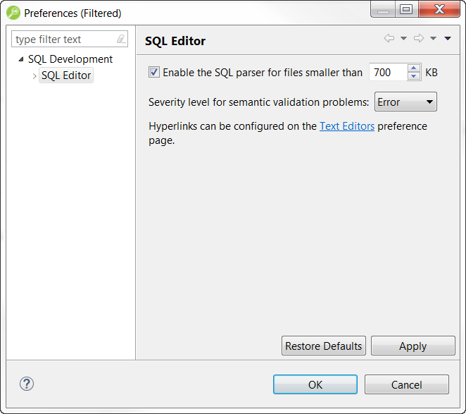Select SQL Editor in the tree
Image resolution: width=466 pixels, height=414 pixels.
coord(66,75)
